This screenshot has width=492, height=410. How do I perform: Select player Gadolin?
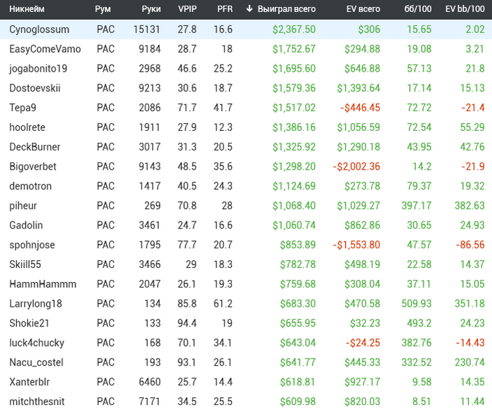point(26,225)
